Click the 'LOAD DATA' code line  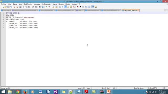pos(10,15)
